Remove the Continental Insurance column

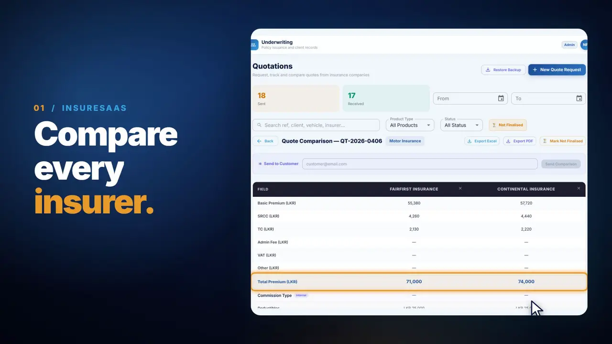point(579,188)
